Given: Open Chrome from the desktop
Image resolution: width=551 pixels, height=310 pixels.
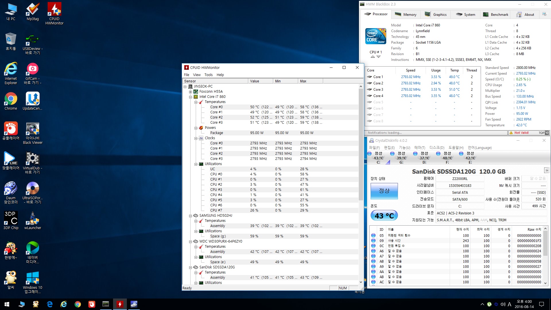Looking at the screenshot, I should pos(11,101).
